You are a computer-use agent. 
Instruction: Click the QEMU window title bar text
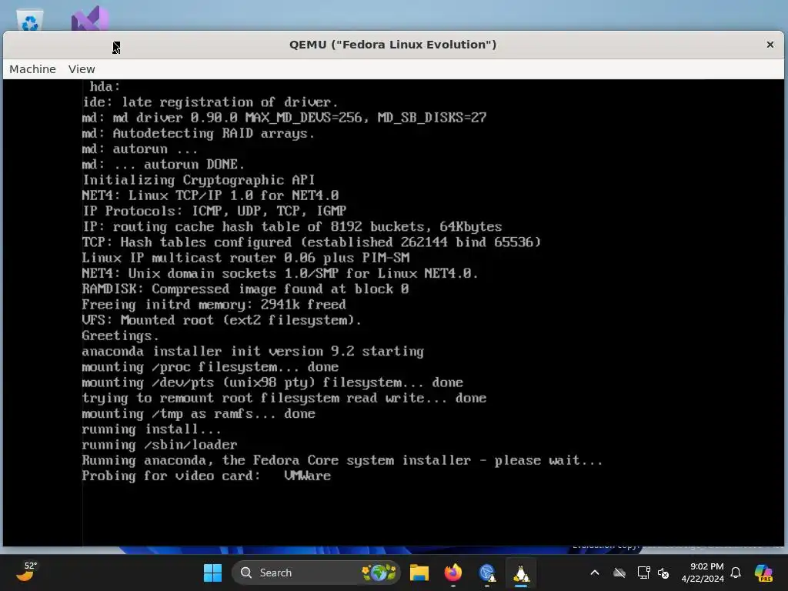(392, 45)
